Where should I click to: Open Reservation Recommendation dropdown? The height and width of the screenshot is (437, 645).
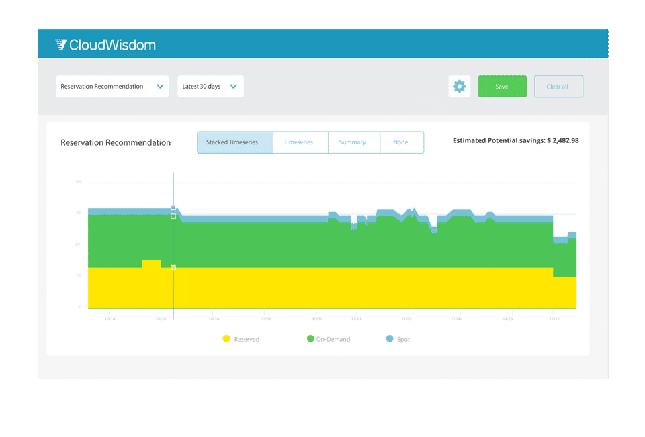pos(112,87)
